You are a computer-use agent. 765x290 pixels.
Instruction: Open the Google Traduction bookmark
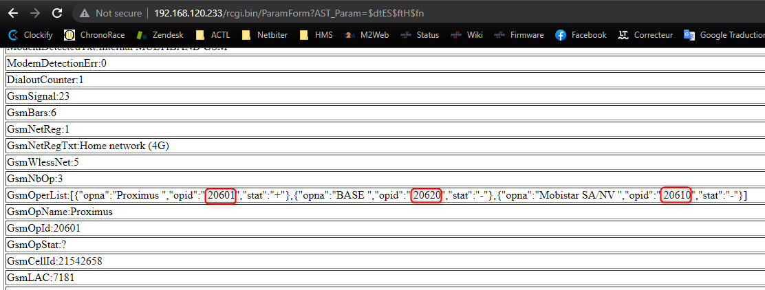point(724,35)
